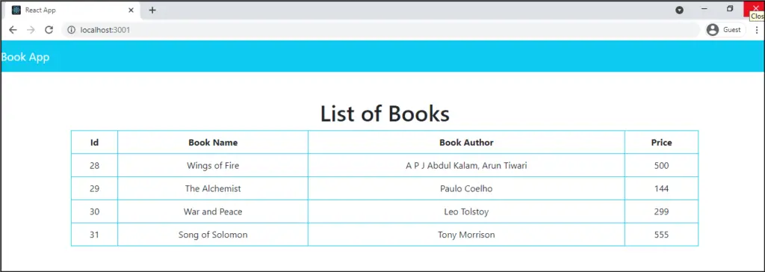This screenshot has width=765, height=272.
Task: Click the circular dropdown icon in title bar
Action: (680, 10)
